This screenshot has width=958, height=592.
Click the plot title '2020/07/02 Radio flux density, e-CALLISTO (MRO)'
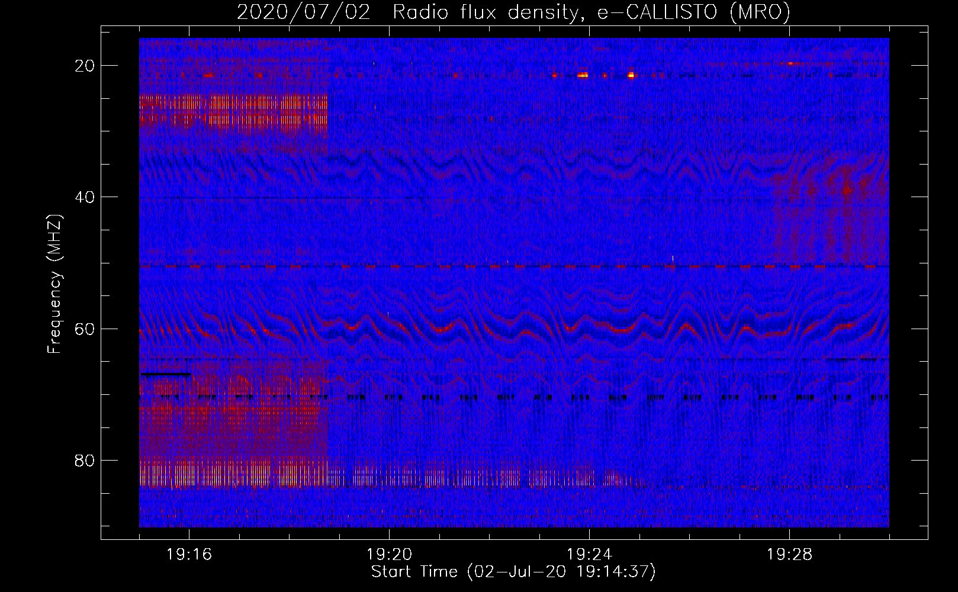pyautogui.click(x=513, y=12)
